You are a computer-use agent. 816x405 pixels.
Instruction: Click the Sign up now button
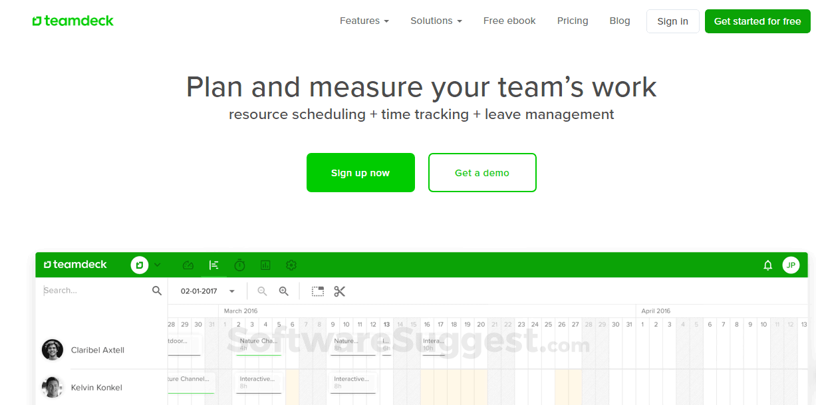(360, 172)
